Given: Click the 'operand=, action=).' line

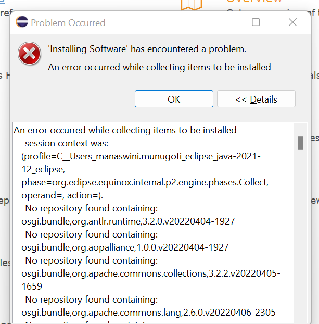Looking at the screenshot, I should pos(62,195).
